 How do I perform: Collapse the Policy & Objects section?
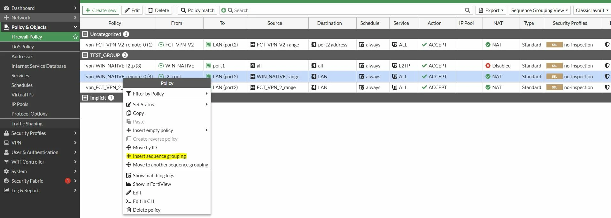[75, 27]
